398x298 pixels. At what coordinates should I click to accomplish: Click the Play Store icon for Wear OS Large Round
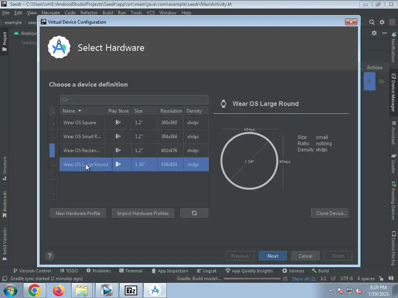coord(118,164)
